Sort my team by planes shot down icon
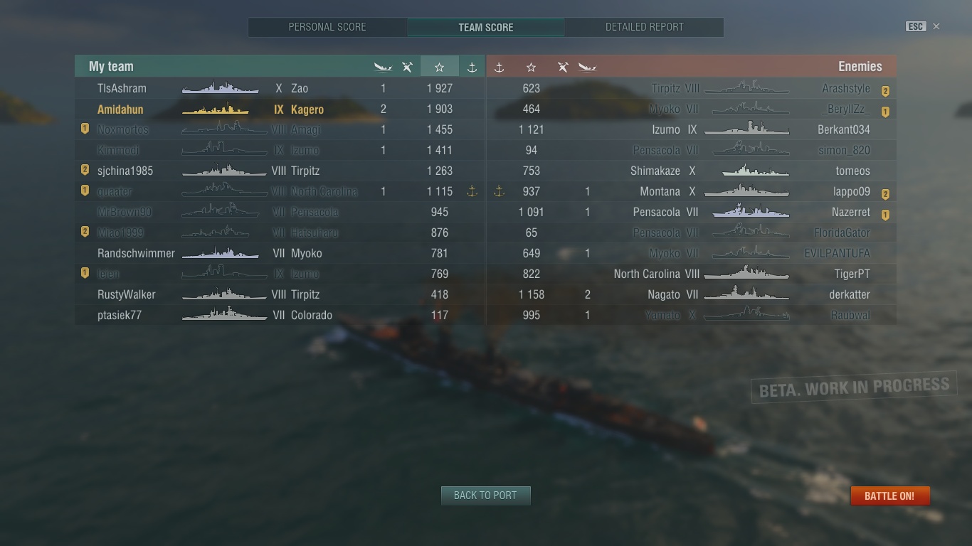The width and height of the screenshot is (972, 546). click(407, 67)
